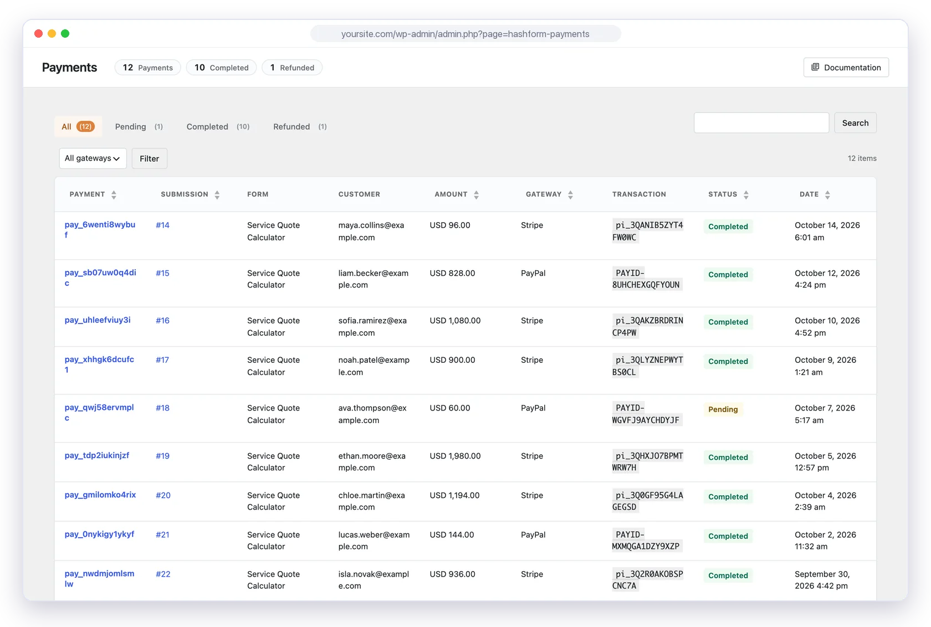Sort by Submission column arrows
The image size is (931, 627).
pos(217,194)
